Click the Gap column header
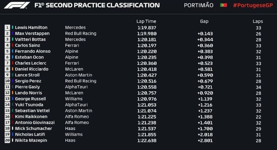This screenshot has width=277, height=150. pyautogui.click(x=204, y=21)
